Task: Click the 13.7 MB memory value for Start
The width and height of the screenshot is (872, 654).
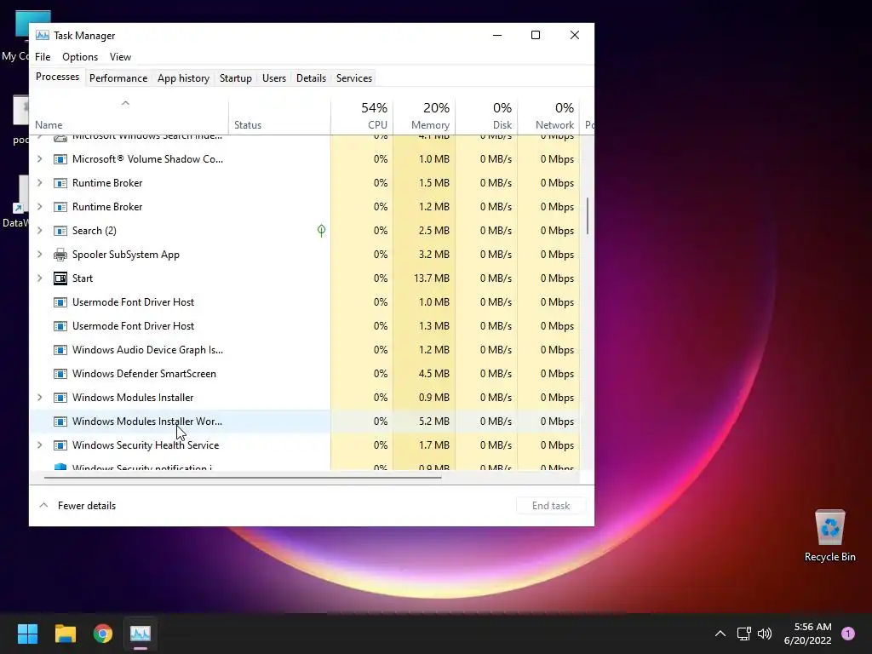Action: 432,278
